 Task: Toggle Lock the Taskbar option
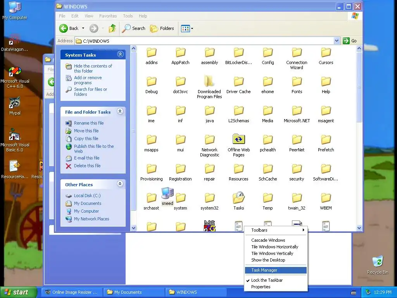coord(267,280)
